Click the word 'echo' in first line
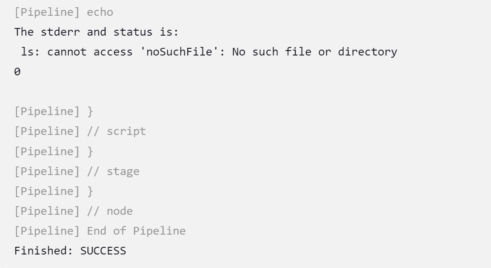Viewport: 491px width, 268px height. click(100, 12)
